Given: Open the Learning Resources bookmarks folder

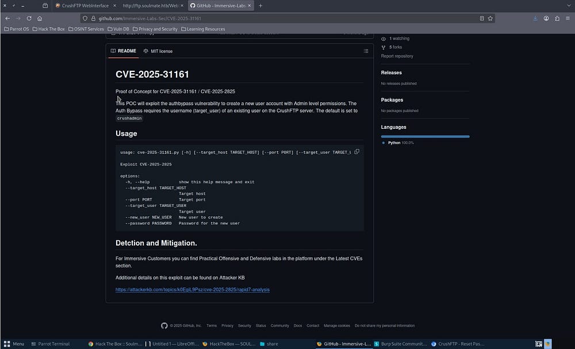Looking at the screenshot, I should point(203,29).
